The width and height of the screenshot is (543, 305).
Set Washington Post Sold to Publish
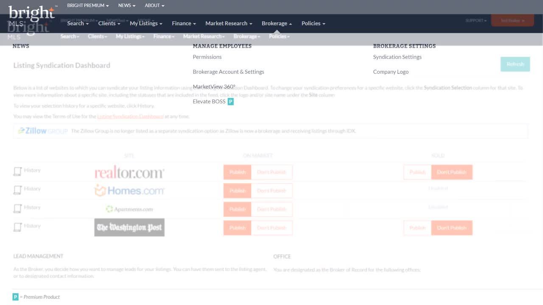[417, 228]
